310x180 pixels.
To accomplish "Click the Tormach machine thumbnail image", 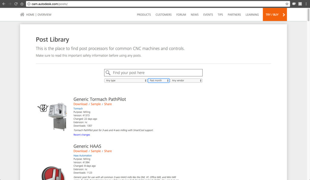I will tap(53, 116).
